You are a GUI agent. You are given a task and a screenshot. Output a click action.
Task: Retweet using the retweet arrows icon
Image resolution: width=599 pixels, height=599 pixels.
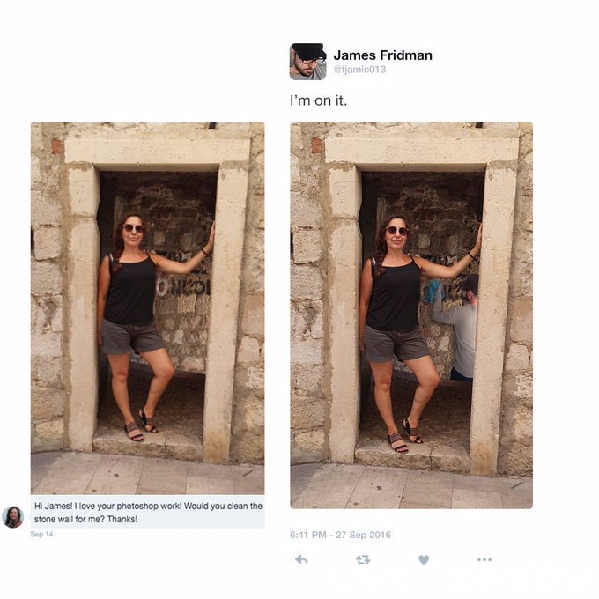(363, 559)
